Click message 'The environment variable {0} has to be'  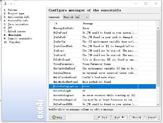pyautogui.click(x=110, y=69)
